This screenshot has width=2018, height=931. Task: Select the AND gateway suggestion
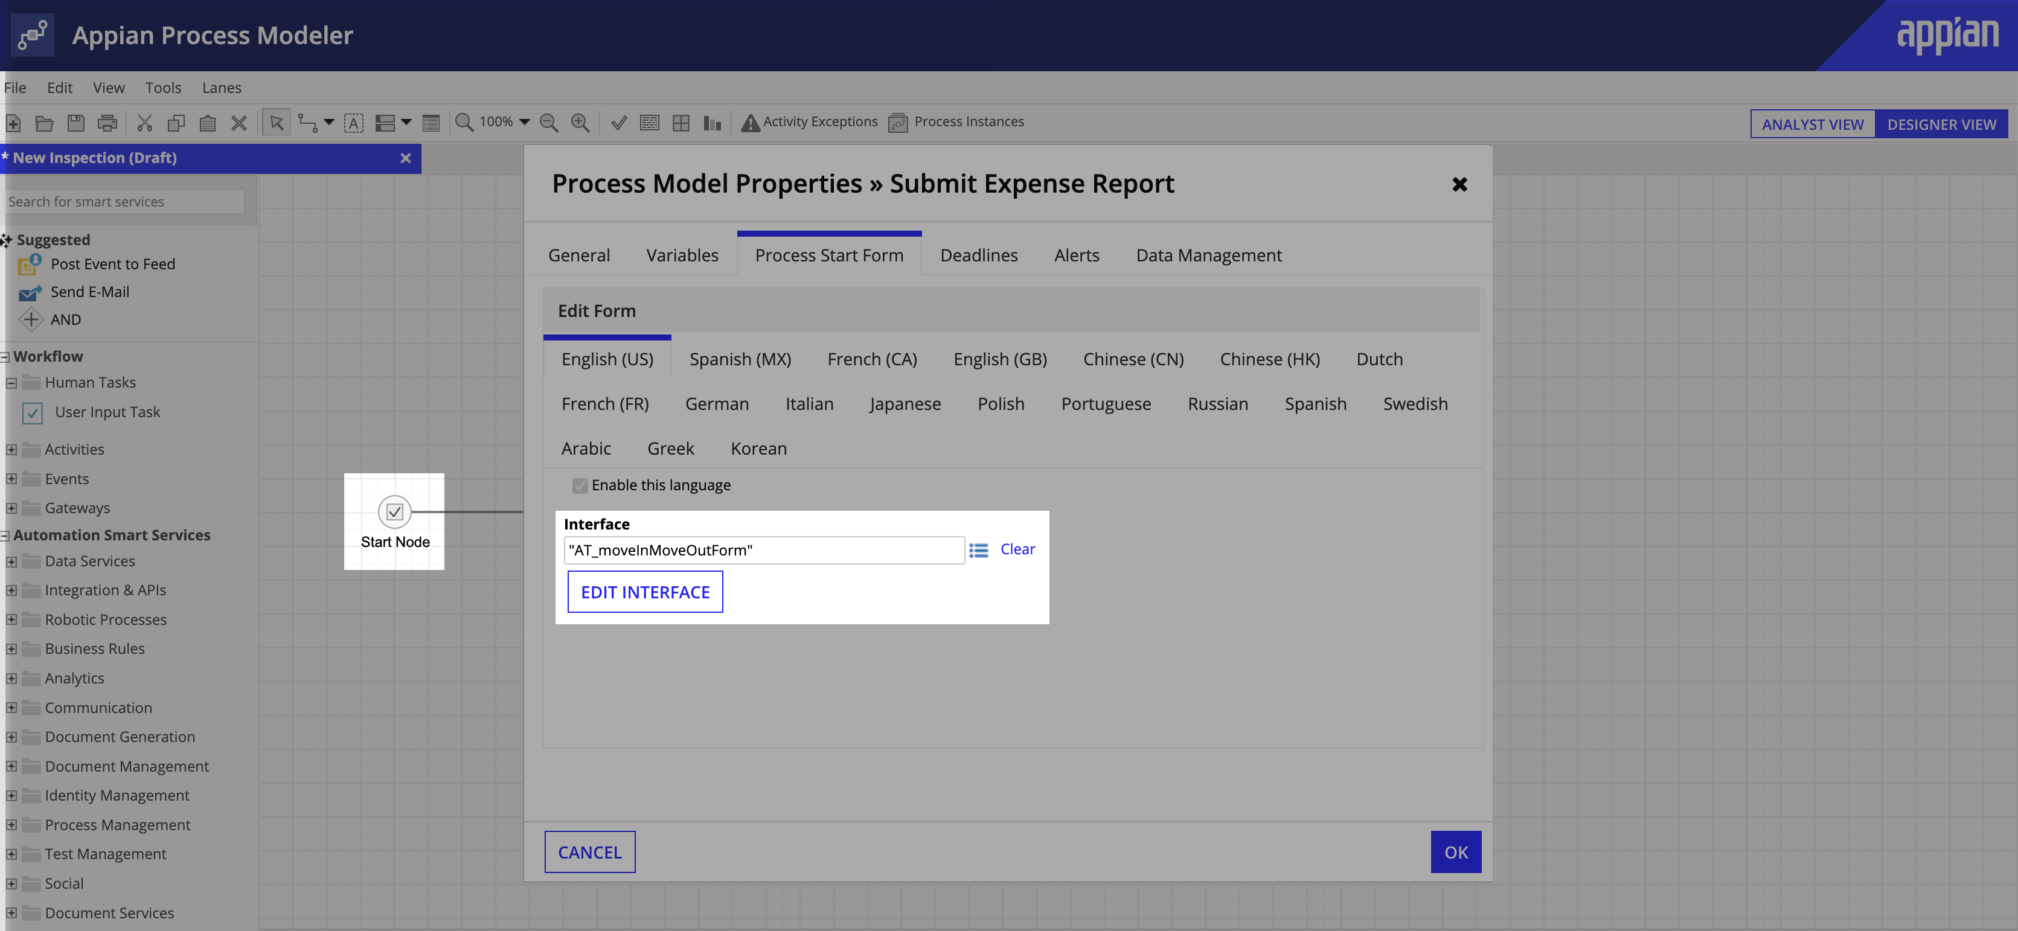(x=50, y=319)
